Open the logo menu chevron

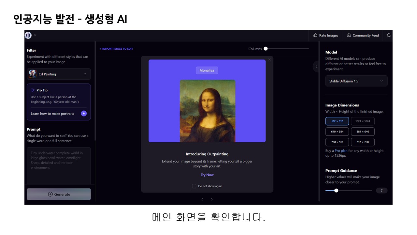(35, 35)
